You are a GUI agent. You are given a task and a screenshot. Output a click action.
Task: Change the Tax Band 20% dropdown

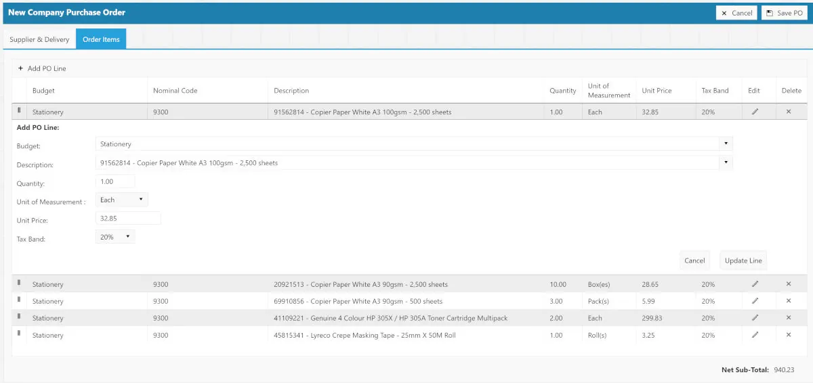(115, 237)
